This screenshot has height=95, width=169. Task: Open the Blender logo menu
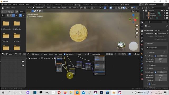2,4
